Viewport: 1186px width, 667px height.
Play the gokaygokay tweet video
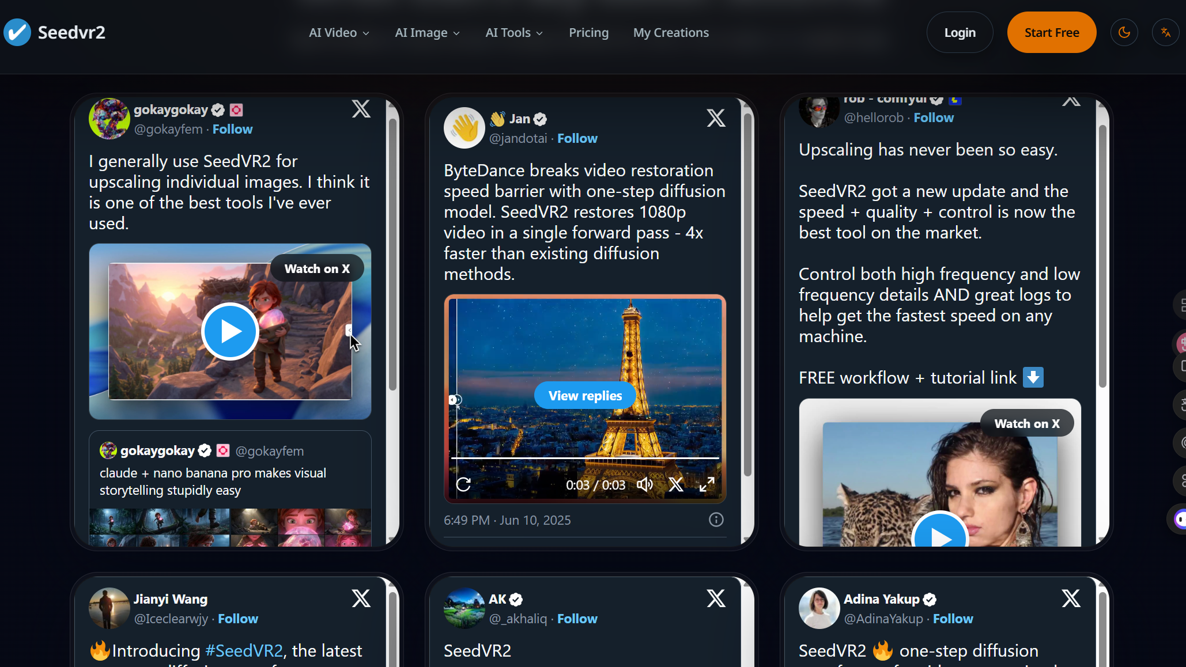[x=230, y=331]
